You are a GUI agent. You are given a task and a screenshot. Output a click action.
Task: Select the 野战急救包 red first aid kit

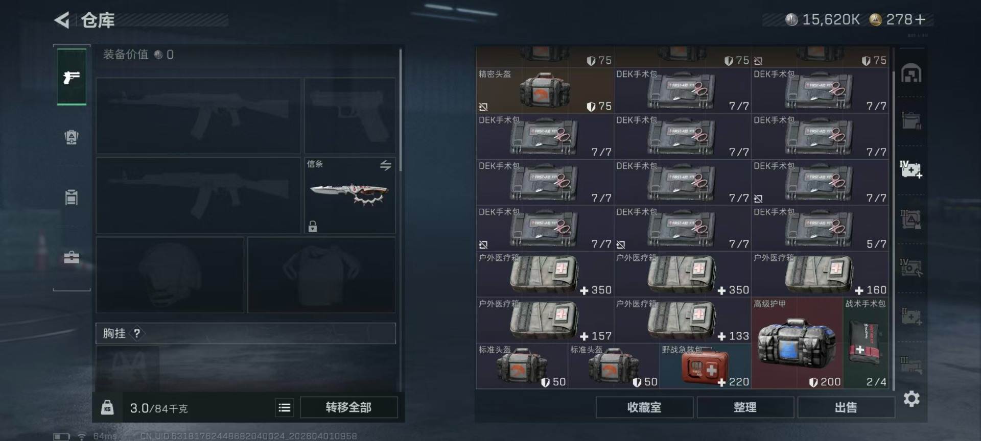pyautogui.click(x=705, y=366)
